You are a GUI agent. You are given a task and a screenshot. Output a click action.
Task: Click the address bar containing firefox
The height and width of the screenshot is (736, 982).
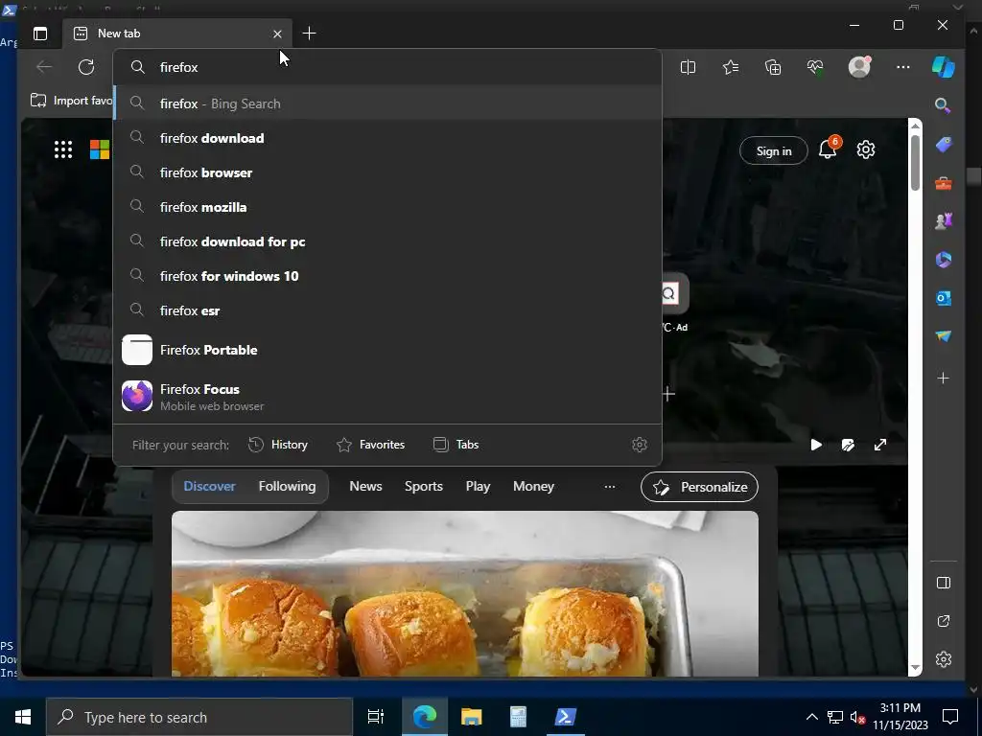pyautogui.click(x=387, y=67)
